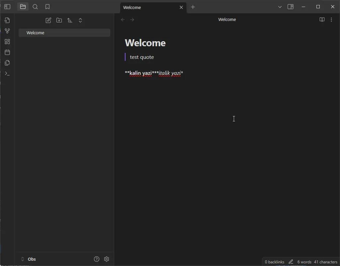Show 0 backlinks in status bar
Screen dimensions: 340x266
click(x=275, y=262)
